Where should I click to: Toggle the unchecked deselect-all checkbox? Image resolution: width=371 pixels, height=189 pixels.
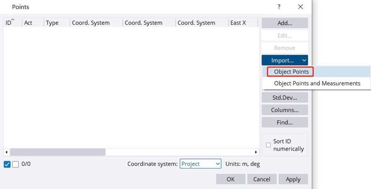tap(16, 164)
